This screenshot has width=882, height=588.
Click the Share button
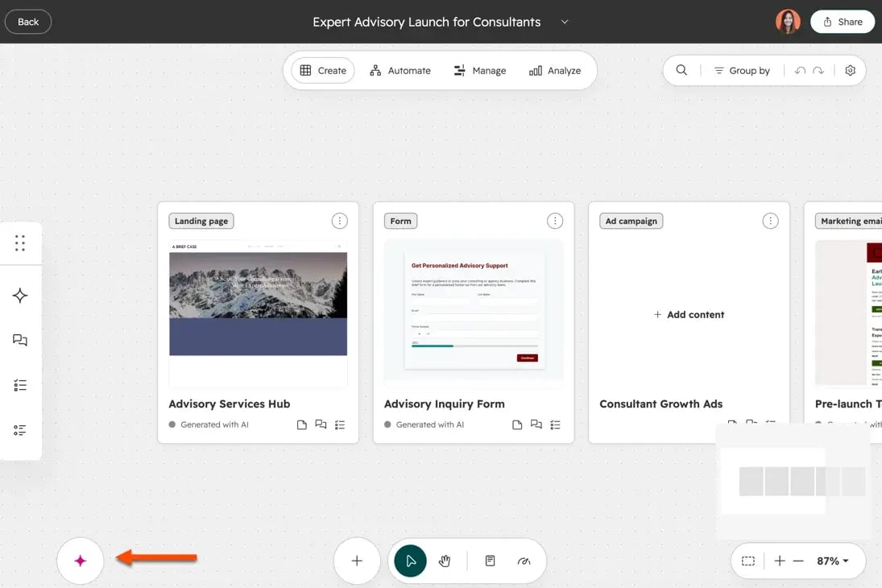coord(842,22)
